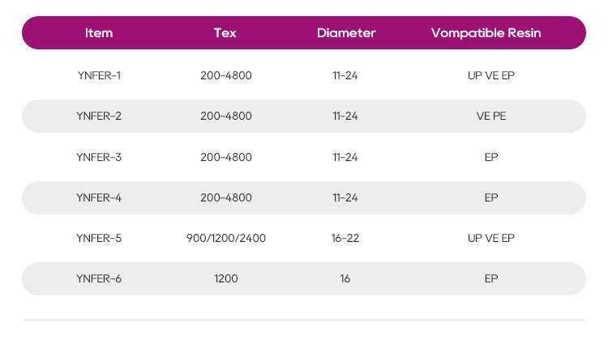Click the 11-24 diameter for YNFER-4

345,197
